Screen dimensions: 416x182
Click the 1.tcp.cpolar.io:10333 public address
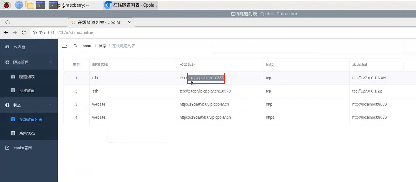click(x=206, y=78)
